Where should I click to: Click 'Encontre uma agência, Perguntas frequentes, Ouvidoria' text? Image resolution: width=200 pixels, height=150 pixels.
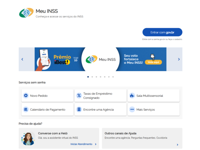coord(136,138)
